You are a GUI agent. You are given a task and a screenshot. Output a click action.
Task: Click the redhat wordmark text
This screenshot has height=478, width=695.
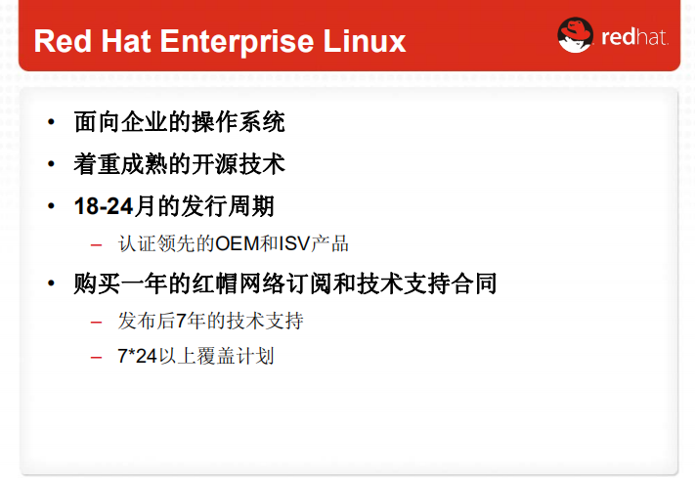634,38
